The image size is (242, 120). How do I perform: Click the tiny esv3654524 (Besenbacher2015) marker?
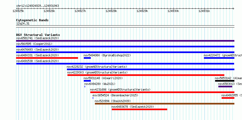pyautogui.click(x=93, y=98)
